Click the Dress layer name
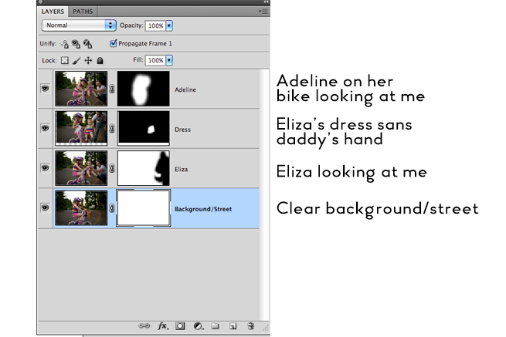506x337 pixels. point(182,130)
